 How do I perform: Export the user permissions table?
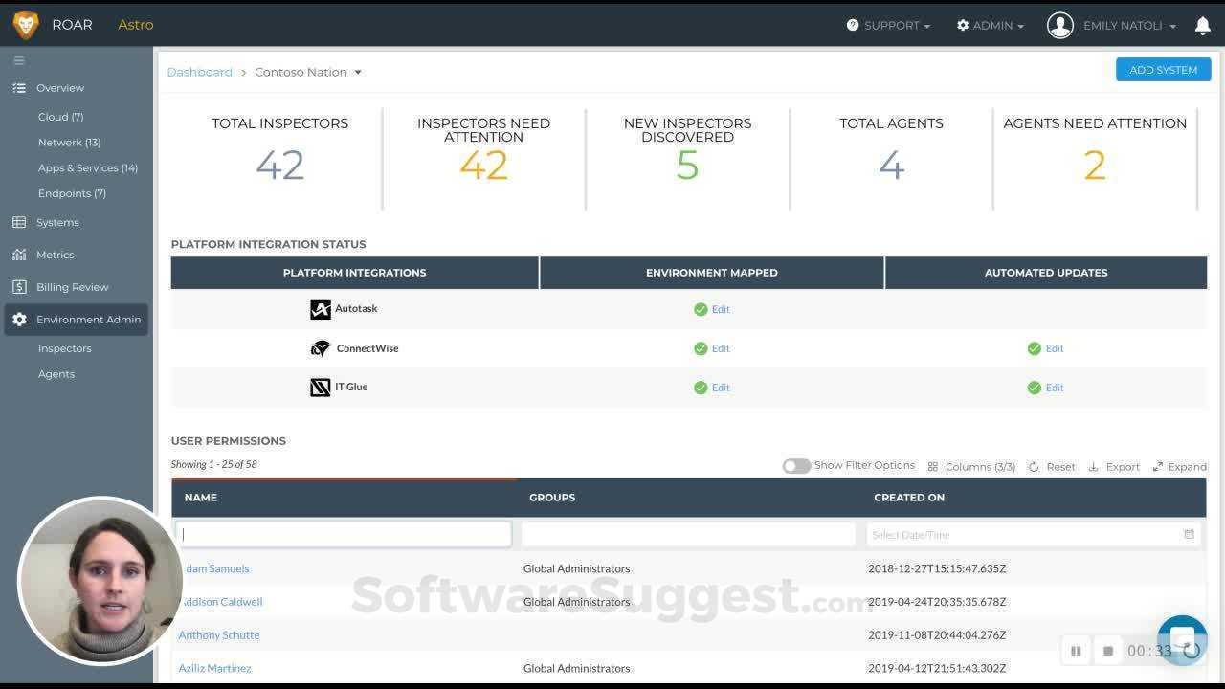1115,467
